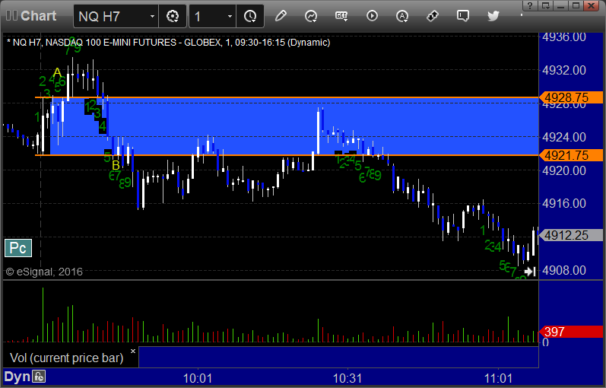
Task: Click the 4908.00 price axis label
Action: coord(564,270)
